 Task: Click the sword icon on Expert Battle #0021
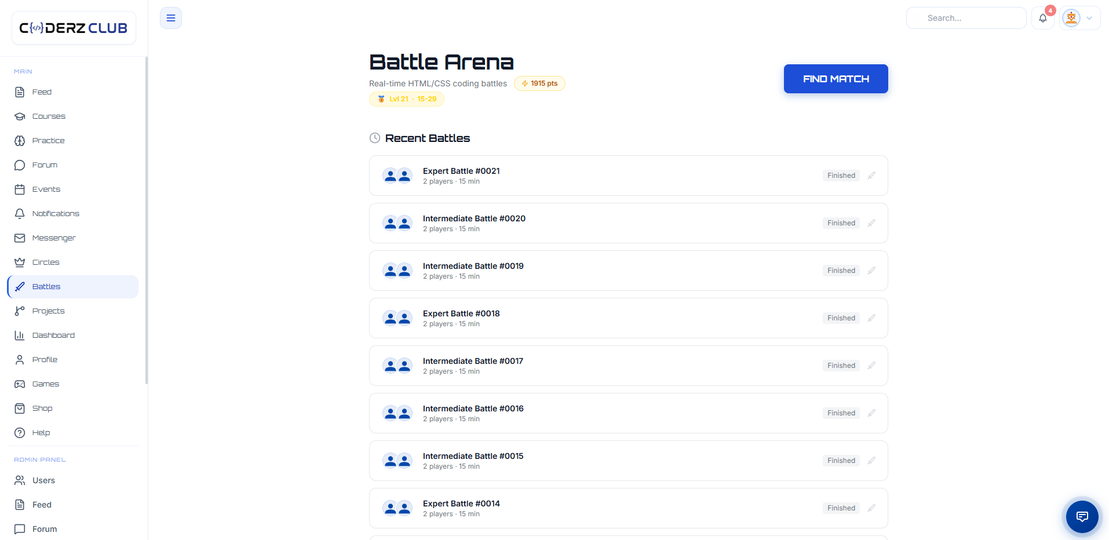[x=871, y=176]
